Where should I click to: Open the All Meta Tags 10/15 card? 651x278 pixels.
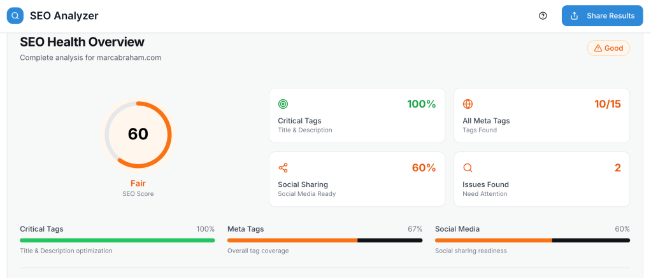coord(541,115)
